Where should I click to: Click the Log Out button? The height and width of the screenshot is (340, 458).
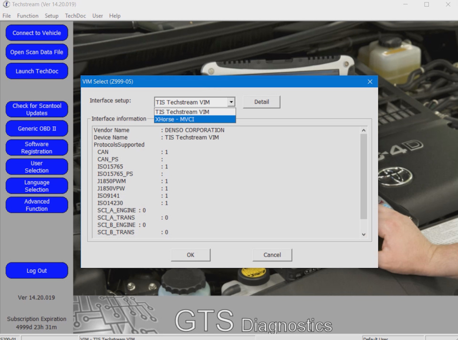coord(37,270)
